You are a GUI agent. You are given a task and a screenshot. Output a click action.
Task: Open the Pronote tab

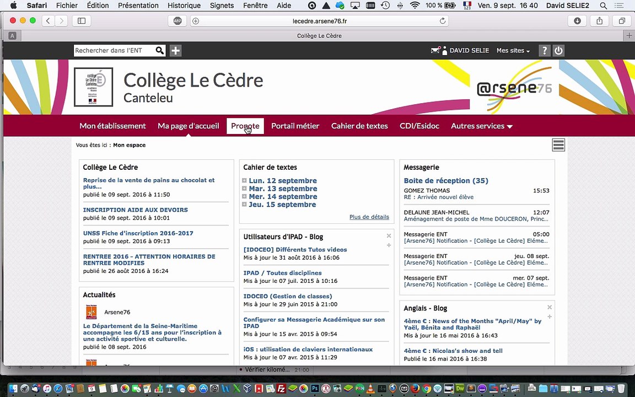pyautogui.click(x=245, y=126)
